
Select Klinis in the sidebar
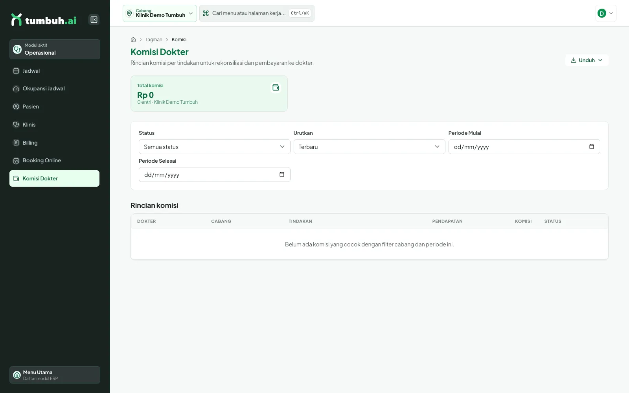54,125
